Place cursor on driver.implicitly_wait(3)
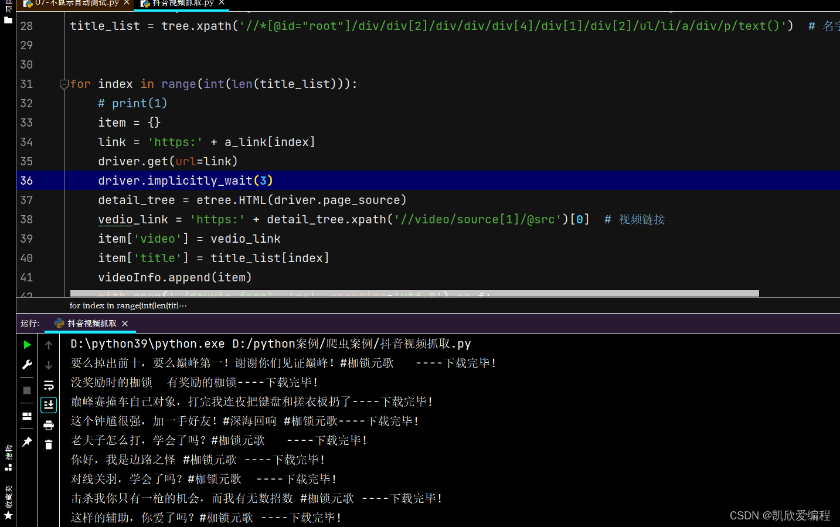Image resolution: width=840 pixels, height=527 pixels. coord(185,181)
